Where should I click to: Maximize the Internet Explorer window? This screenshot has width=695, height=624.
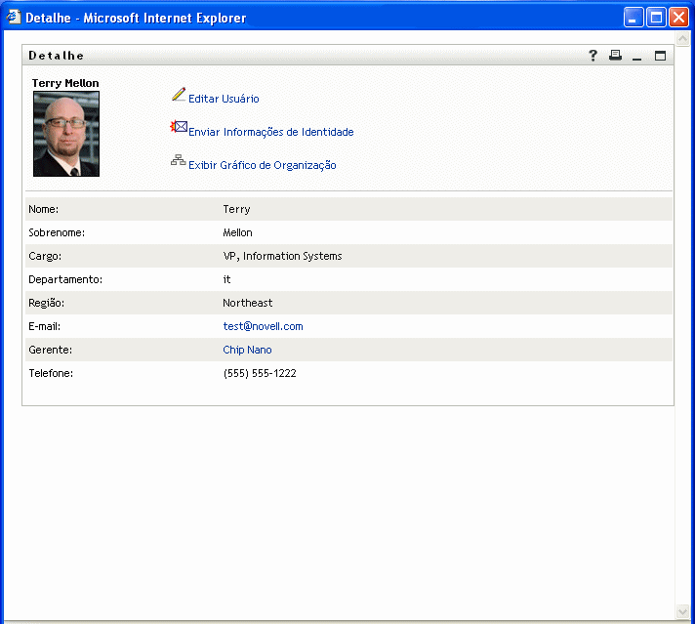656,18
